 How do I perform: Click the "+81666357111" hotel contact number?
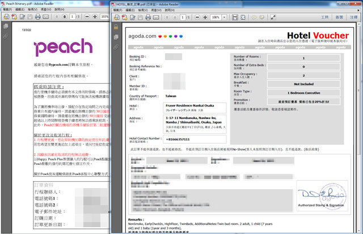coord(178,139)
